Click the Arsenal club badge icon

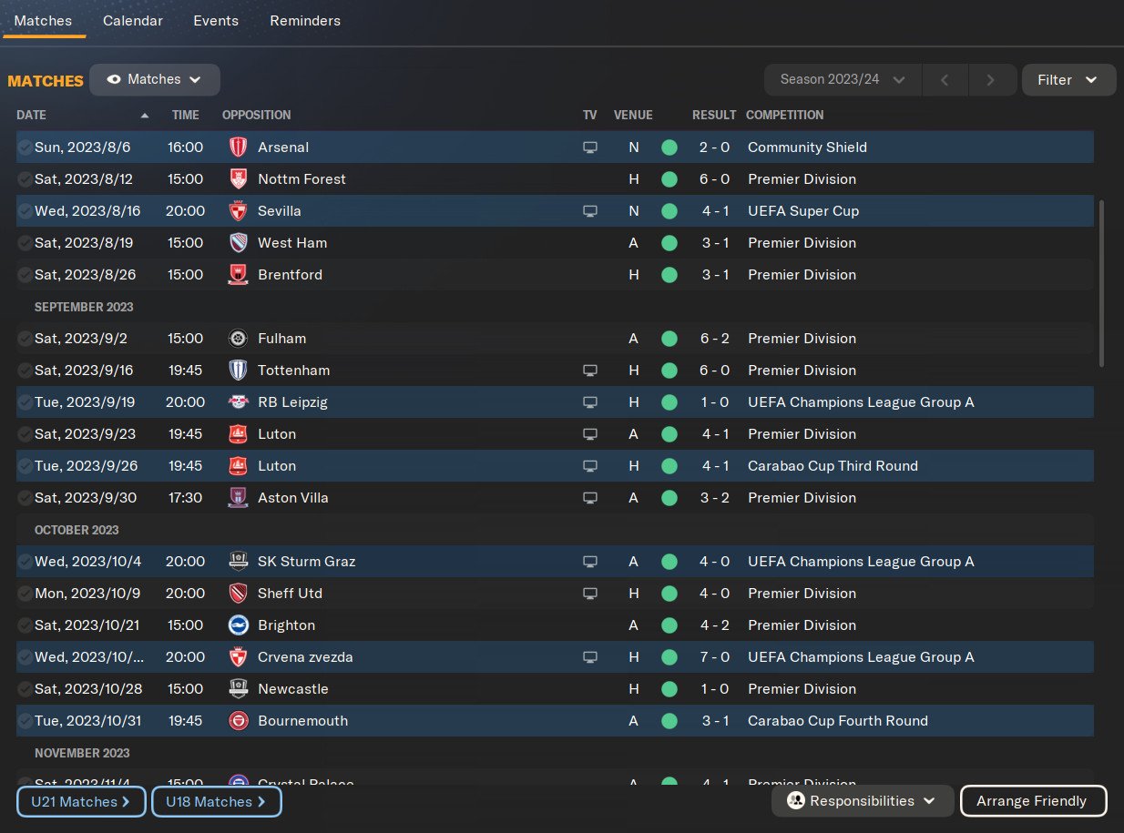click(238, 147)
